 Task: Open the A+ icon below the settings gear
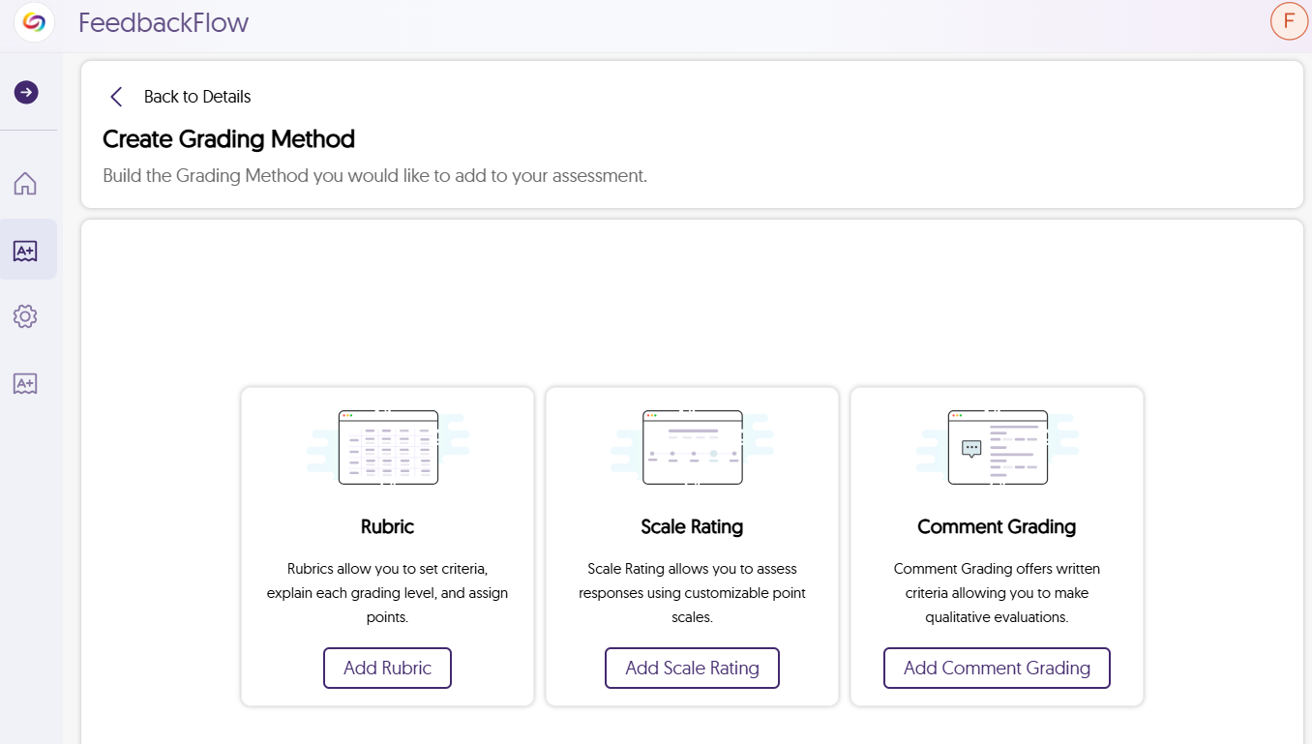pos(25,383)
